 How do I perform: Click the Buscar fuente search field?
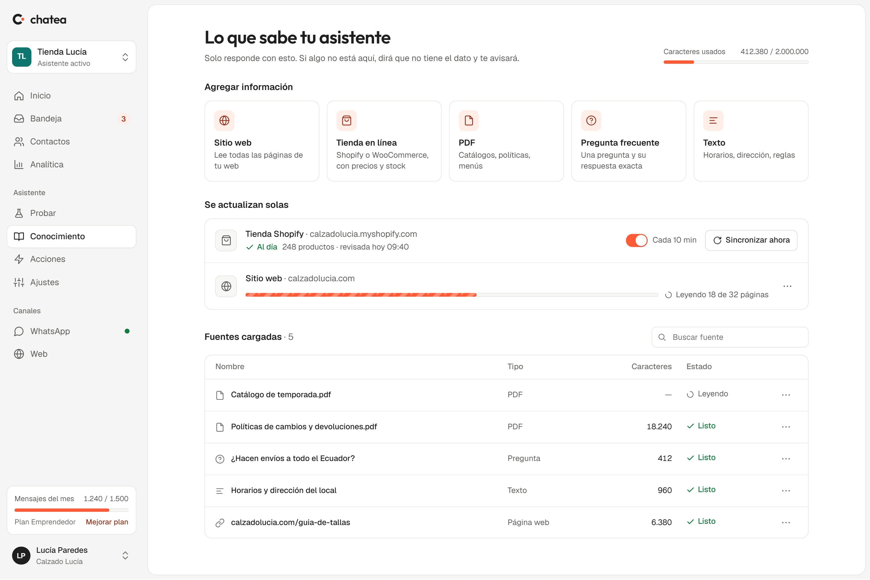(730, 337)
